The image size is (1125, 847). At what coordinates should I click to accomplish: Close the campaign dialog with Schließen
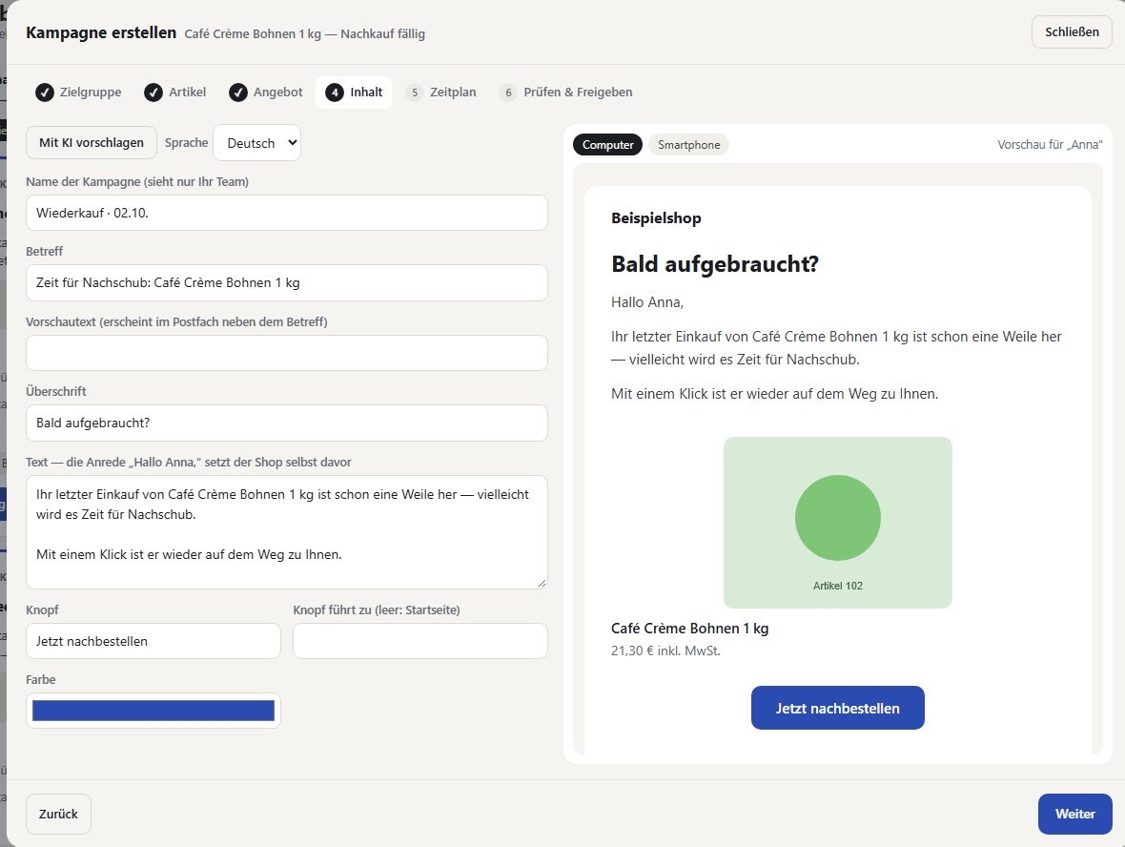tap(1072, 32)
